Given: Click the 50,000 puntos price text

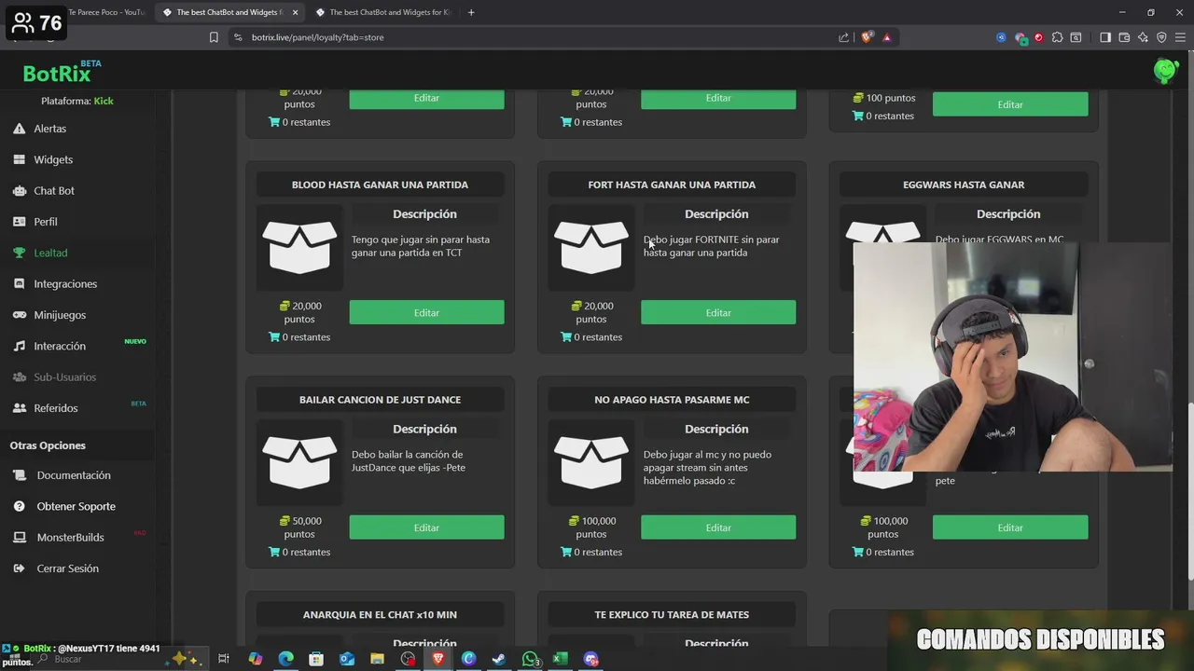Looking at the screenshot, I should click(299, 527).
